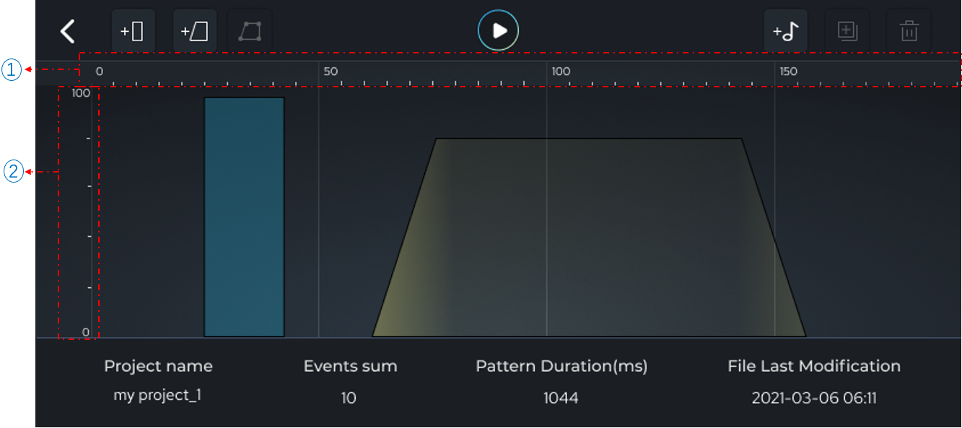This screenshot has width=962, height=428.
Task: Go back using the left arrow
Action: coord(68,31)
